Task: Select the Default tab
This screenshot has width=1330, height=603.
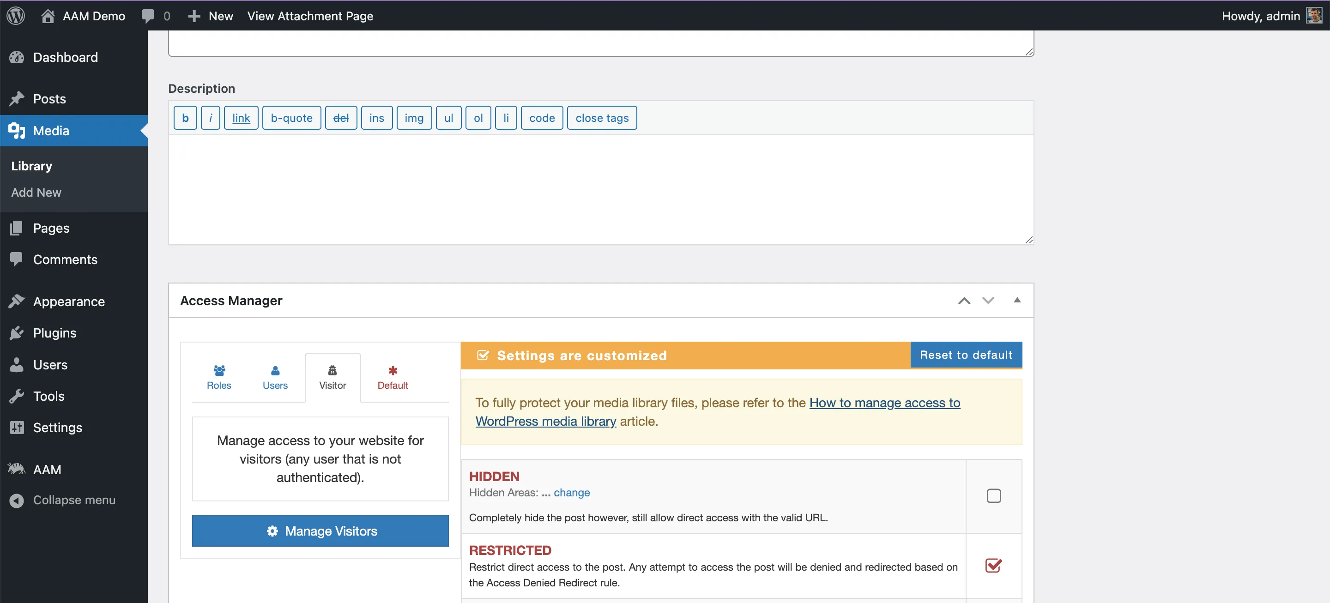Action: click(x=393, y=377)
